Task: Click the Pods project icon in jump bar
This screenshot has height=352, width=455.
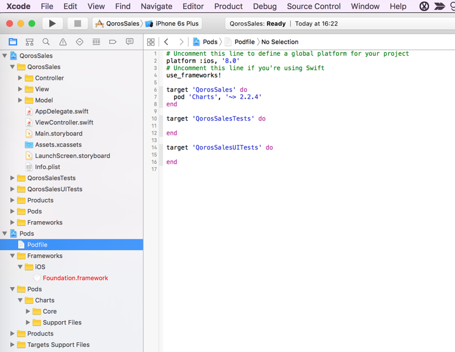Action: pos(196,42)
